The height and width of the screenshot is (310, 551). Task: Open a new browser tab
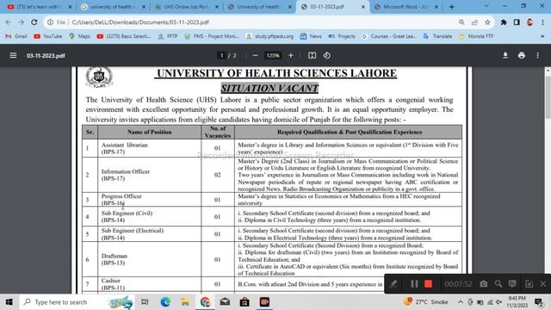tap(451, 7)
